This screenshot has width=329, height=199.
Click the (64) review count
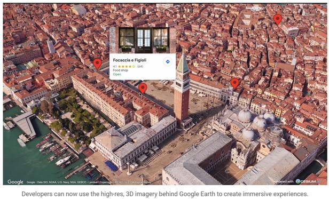pos(140,67)
